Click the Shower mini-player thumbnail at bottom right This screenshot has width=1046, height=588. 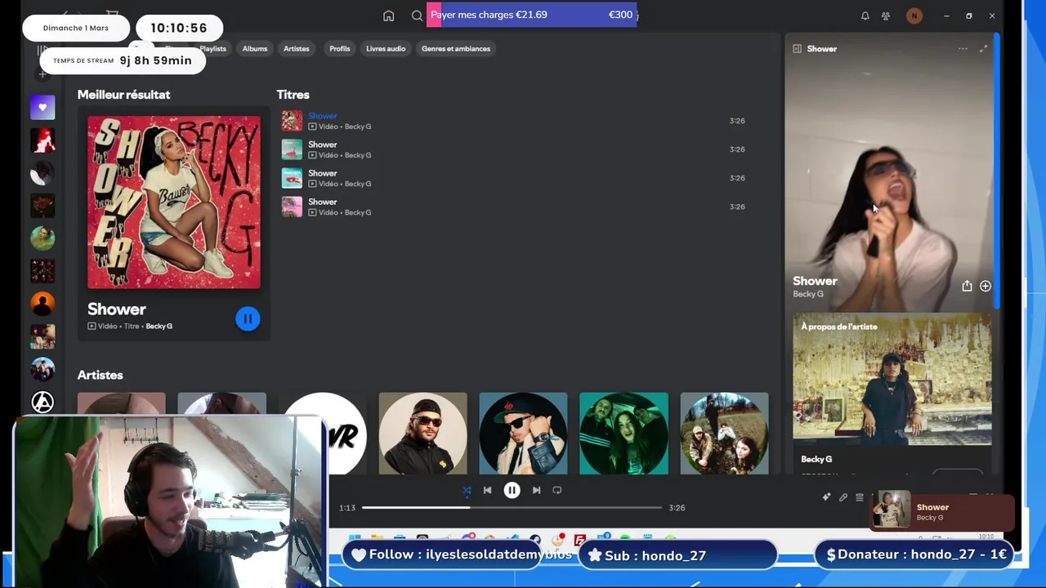pyautogui.click(x=892, y=510)
